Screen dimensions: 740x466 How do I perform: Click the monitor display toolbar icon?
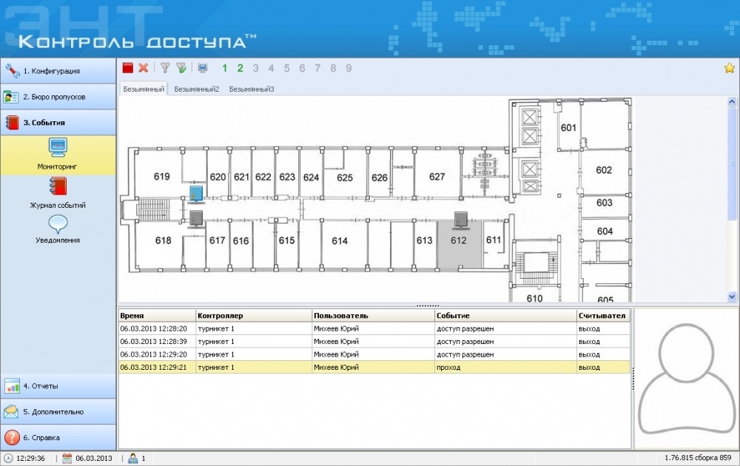coord(203,68)
